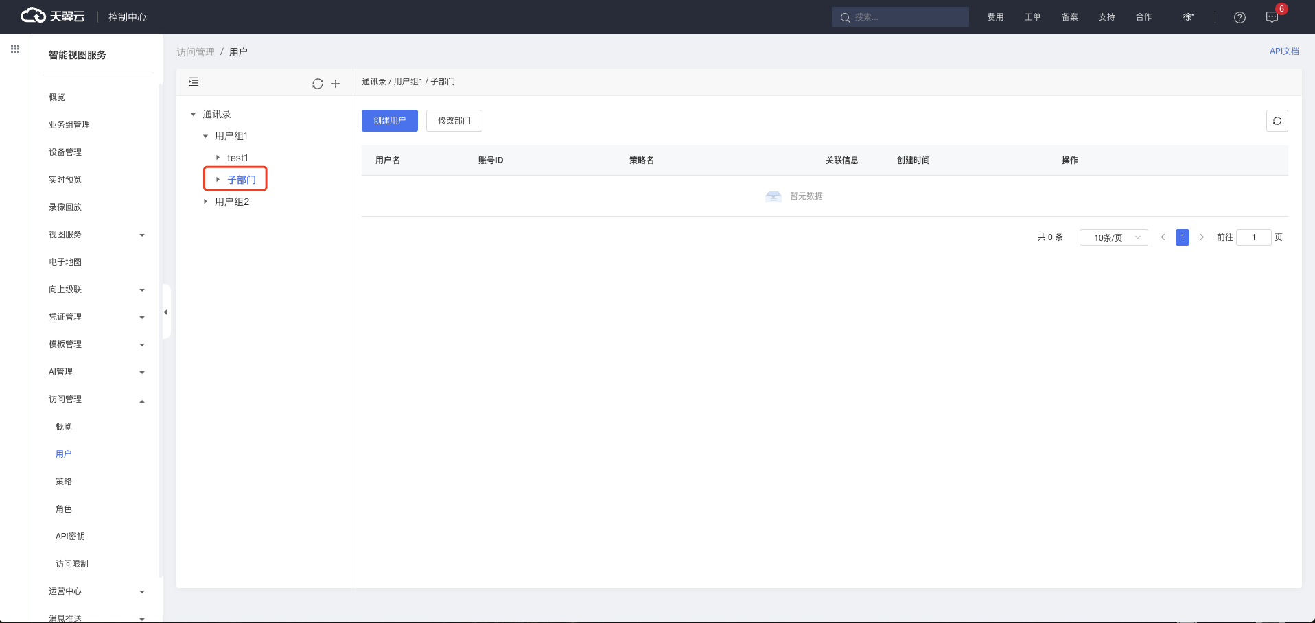Click the 天翼云 cloud logo
The height and width of the screenshot is (623, 1315).
coord(53,16)
